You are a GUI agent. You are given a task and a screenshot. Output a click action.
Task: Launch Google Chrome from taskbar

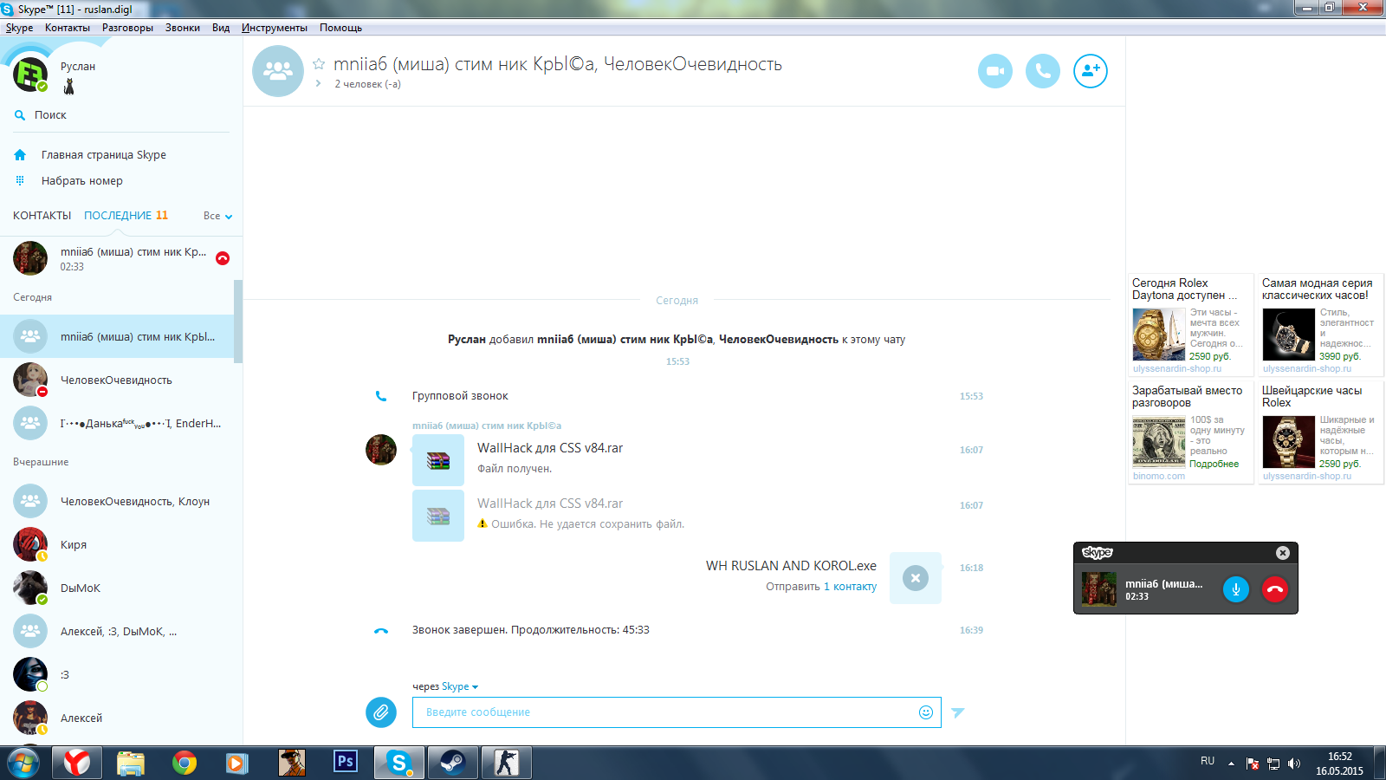185,763
